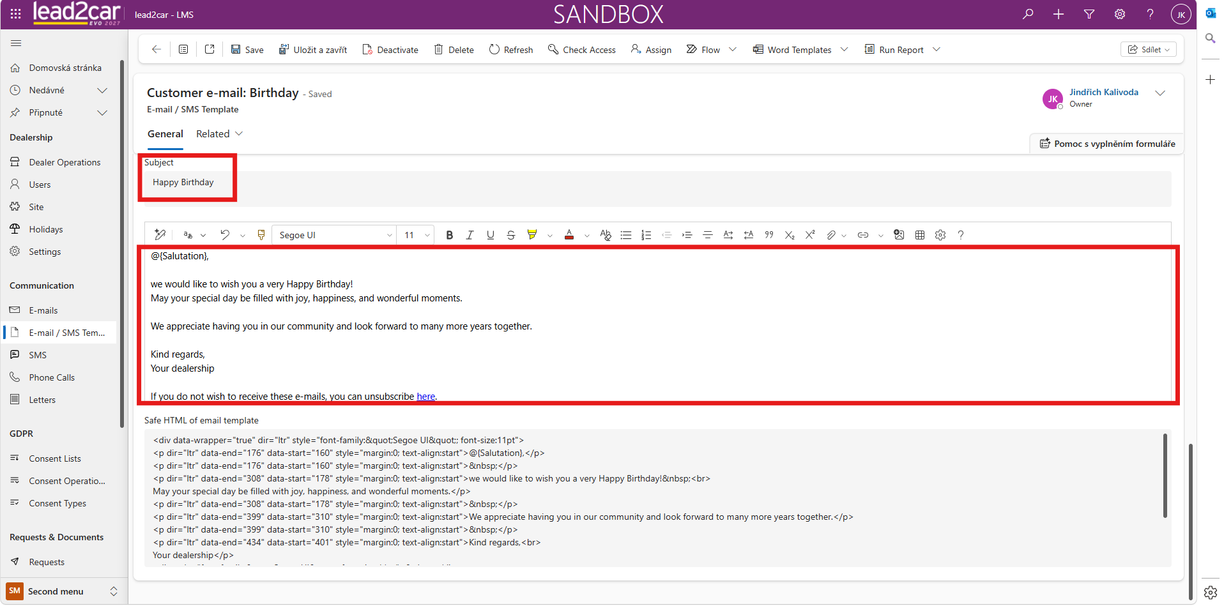
Task: Expand the owner header chevron
Action: click(x=1160, y=93)
